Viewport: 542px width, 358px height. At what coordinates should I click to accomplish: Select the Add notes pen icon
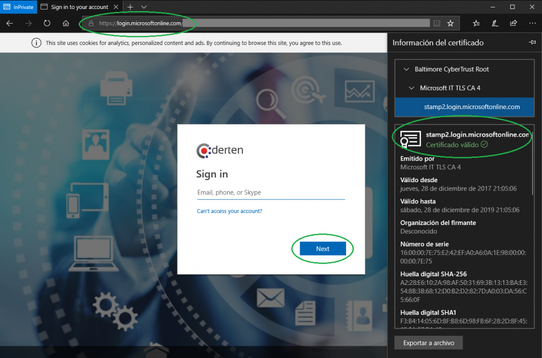[x=495, y=23]
